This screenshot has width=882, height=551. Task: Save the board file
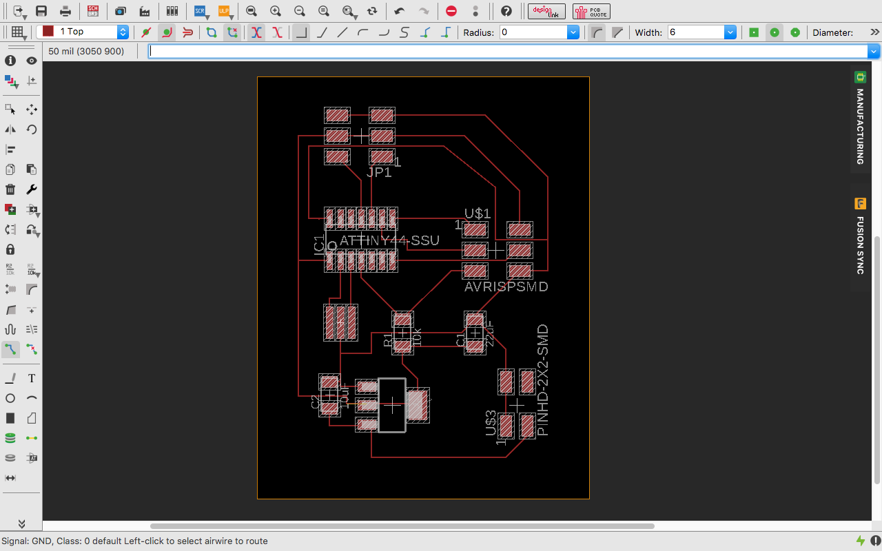tap(41, 11)
